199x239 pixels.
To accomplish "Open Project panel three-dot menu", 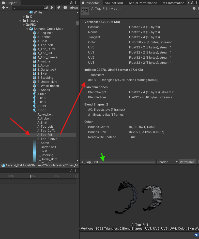I will pos(76,3).
